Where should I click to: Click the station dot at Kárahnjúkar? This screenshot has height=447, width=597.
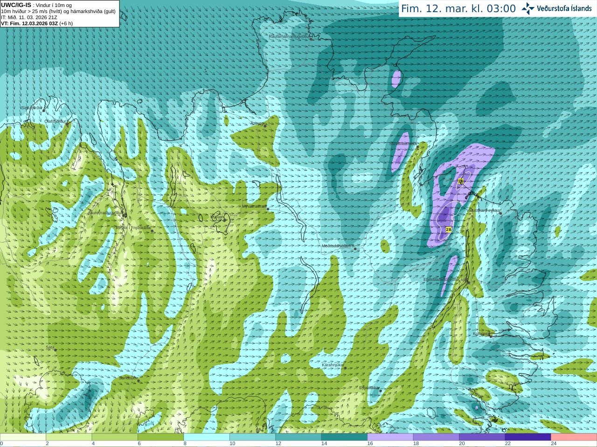pyautogui.click(x=345, y=368)
